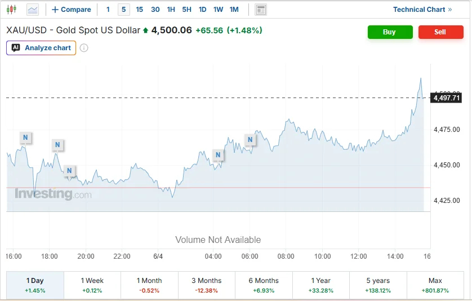This screenshot has width=472, height=301.
Task: Choose the 15-minute interval
Action: tap(139, 10)
